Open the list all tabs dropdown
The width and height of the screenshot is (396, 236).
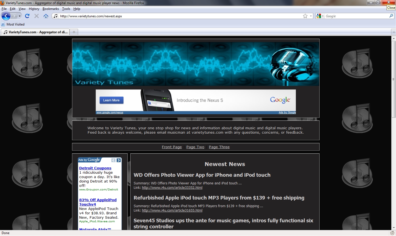coord(394,32)
